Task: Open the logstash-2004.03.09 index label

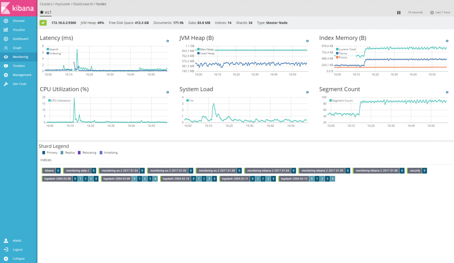Action: click(117, 179)
